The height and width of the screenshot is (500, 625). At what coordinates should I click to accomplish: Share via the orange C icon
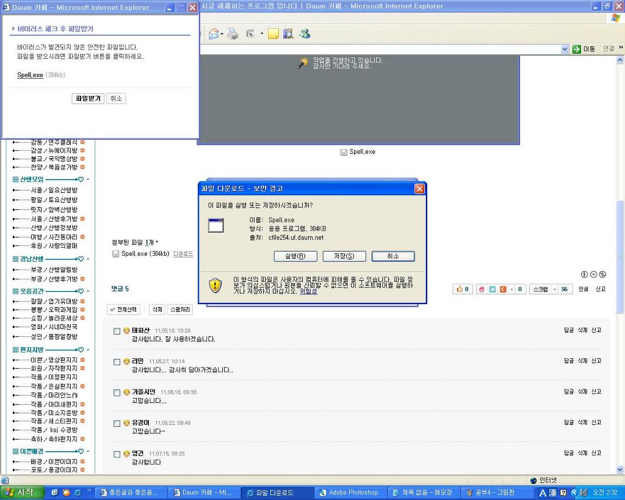[x=503, y=289]
